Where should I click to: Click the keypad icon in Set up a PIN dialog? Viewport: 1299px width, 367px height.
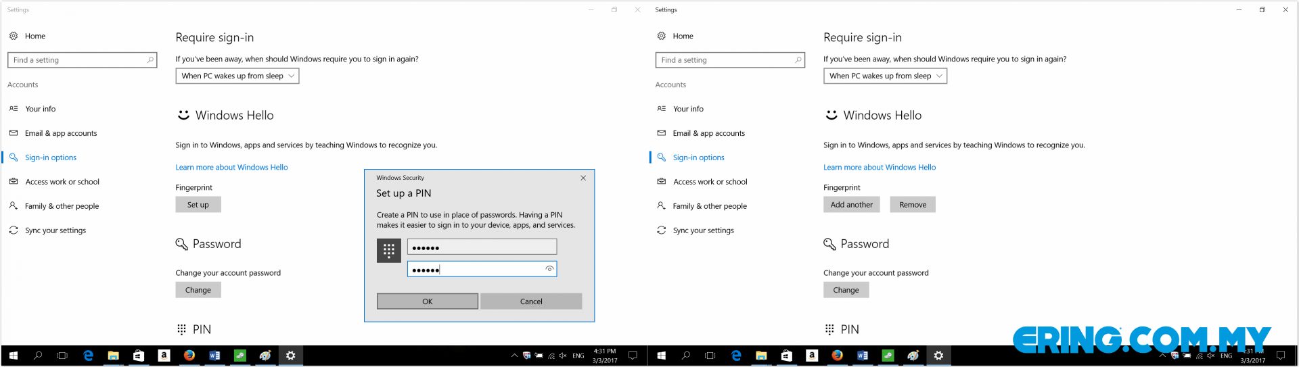(389, 251)
